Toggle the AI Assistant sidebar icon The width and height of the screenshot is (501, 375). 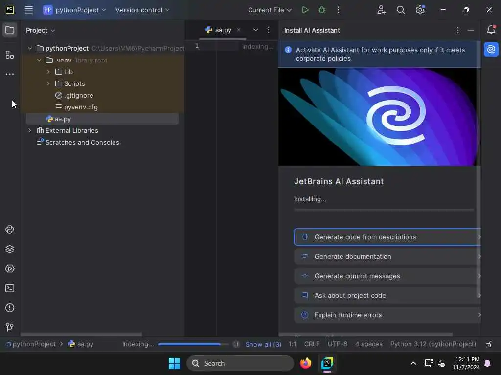point(491,49)
